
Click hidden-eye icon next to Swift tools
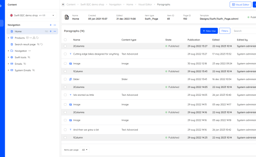click(29, 57)
